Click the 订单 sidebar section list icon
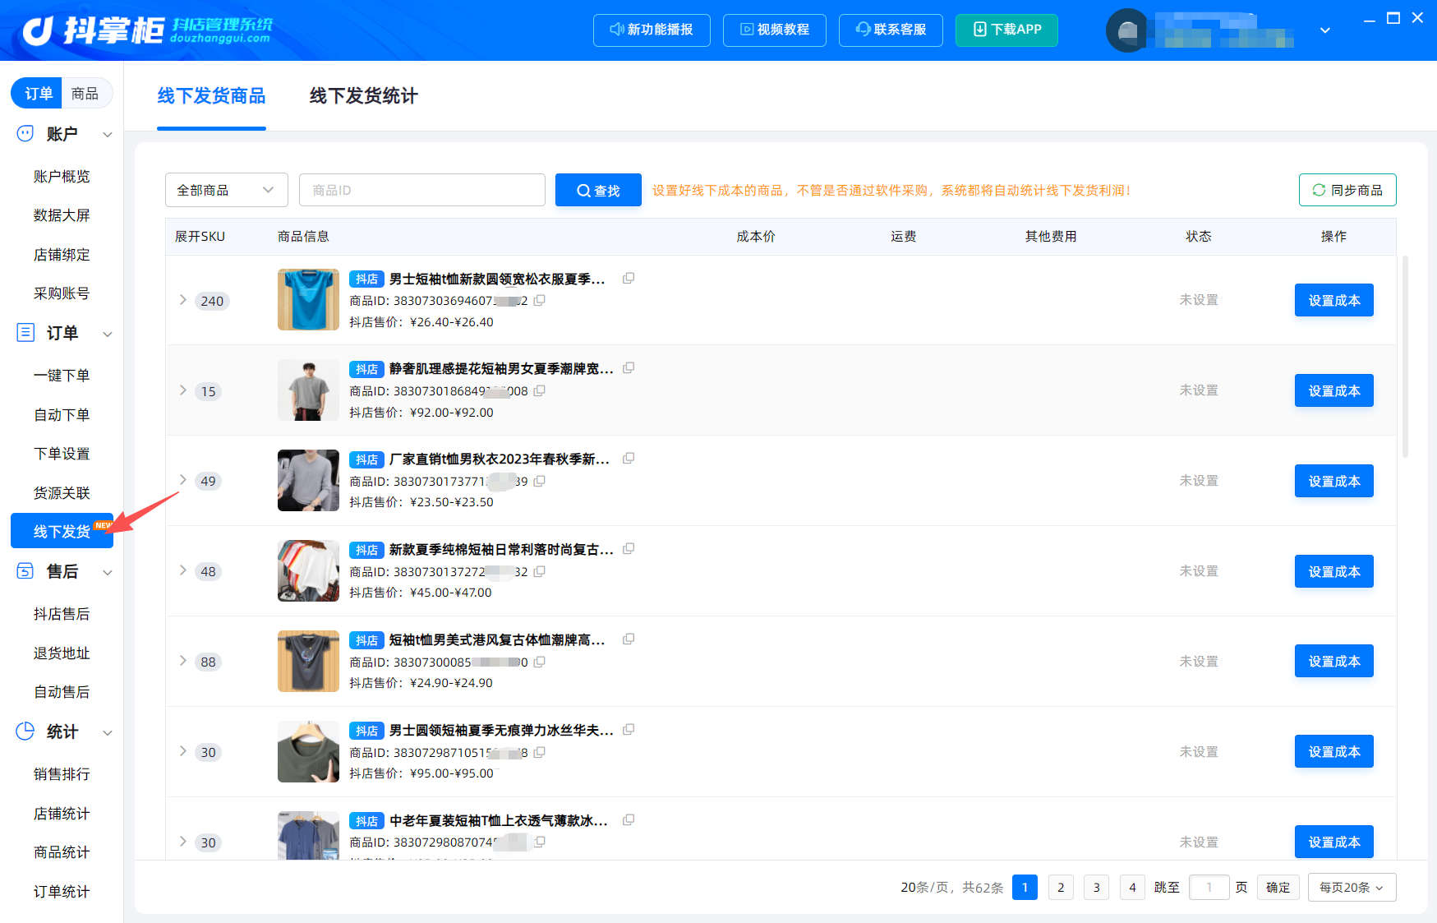Viewport: 1437px width, 923px height. pos(25,333)
